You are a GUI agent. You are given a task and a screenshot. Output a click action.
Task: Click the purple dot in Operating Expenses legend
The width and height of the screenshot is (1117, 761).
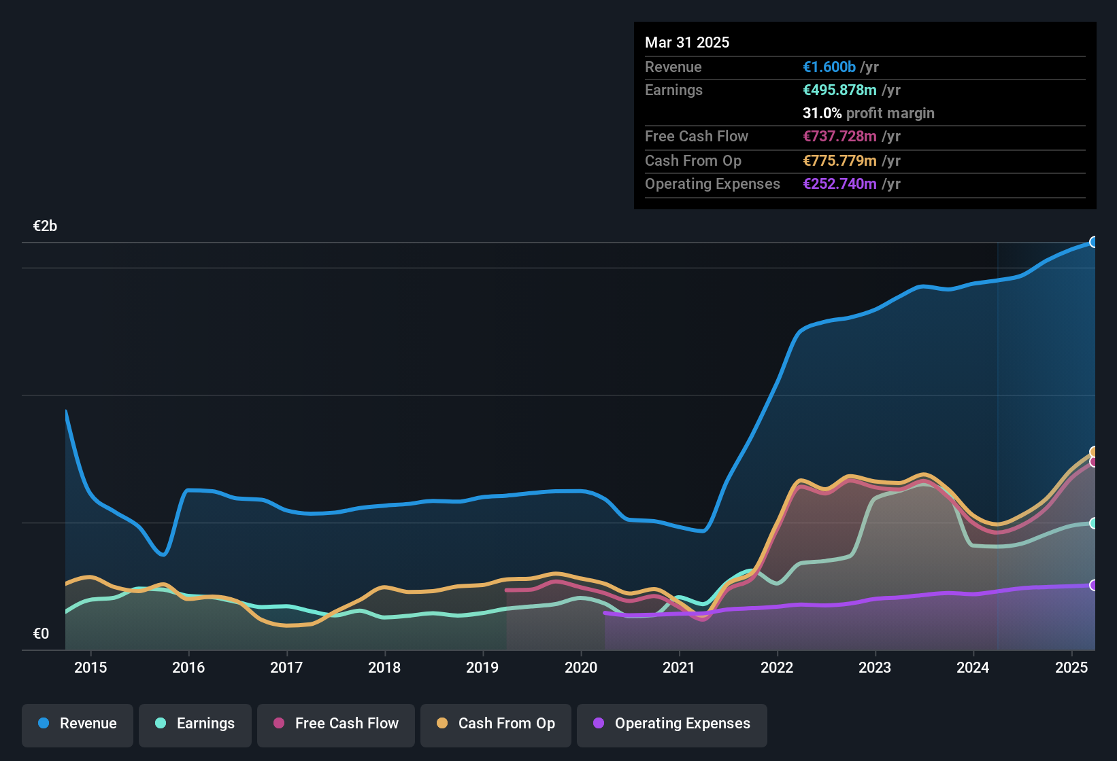[x=599, y=723]
